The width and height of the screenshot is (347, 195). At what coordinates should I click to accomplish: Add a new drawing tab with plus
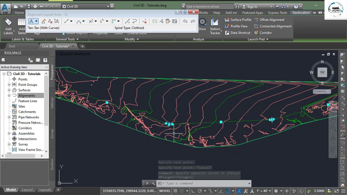click(x=82, y=46)
